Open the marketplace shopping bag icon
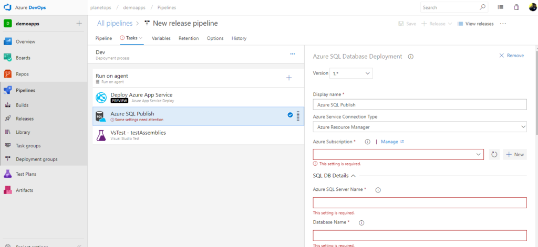The height and width of the screenshot is (247, 538). pos(516,7)
